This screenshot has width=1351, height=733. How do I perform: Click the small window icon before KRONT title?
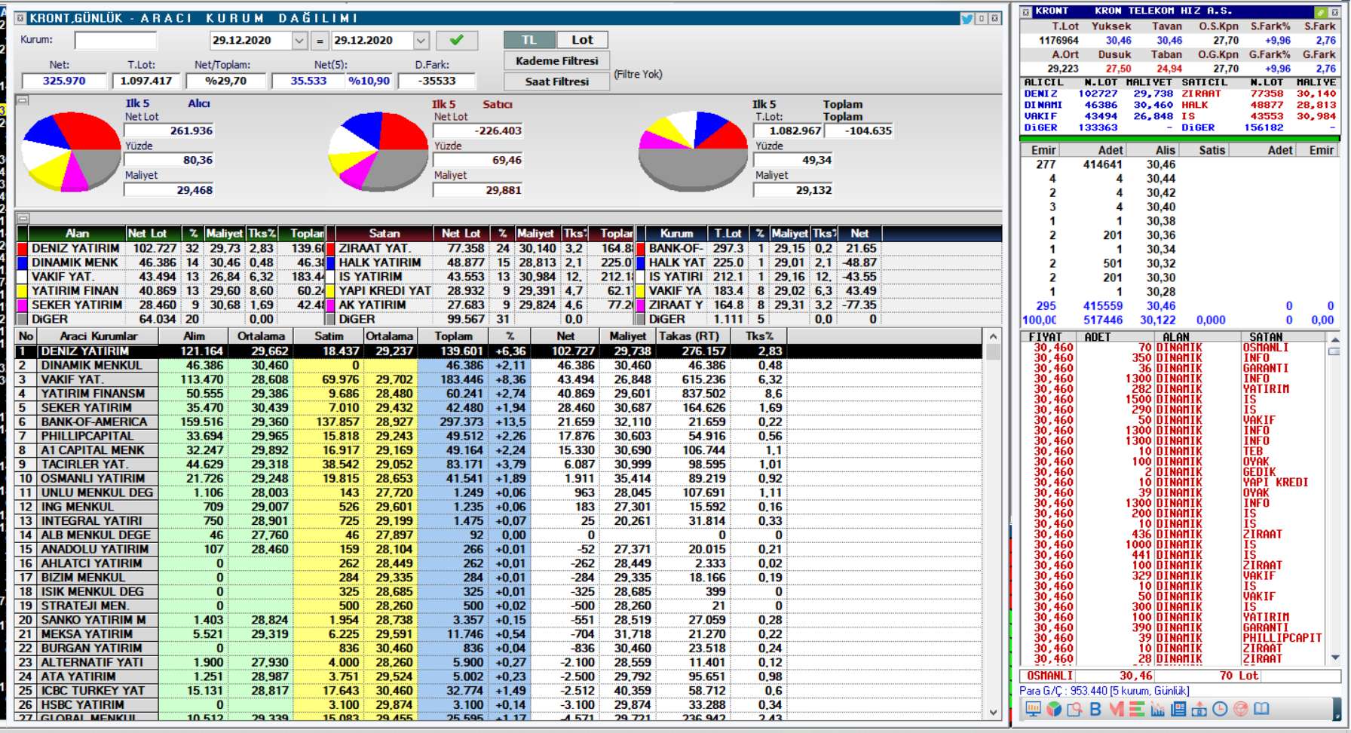click(x=1025, y=11)
